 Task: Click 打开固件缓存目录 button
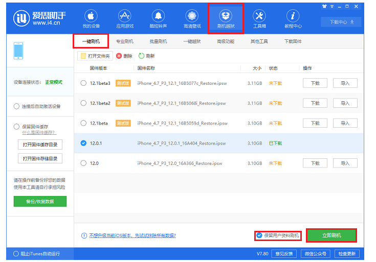[40, 145]
